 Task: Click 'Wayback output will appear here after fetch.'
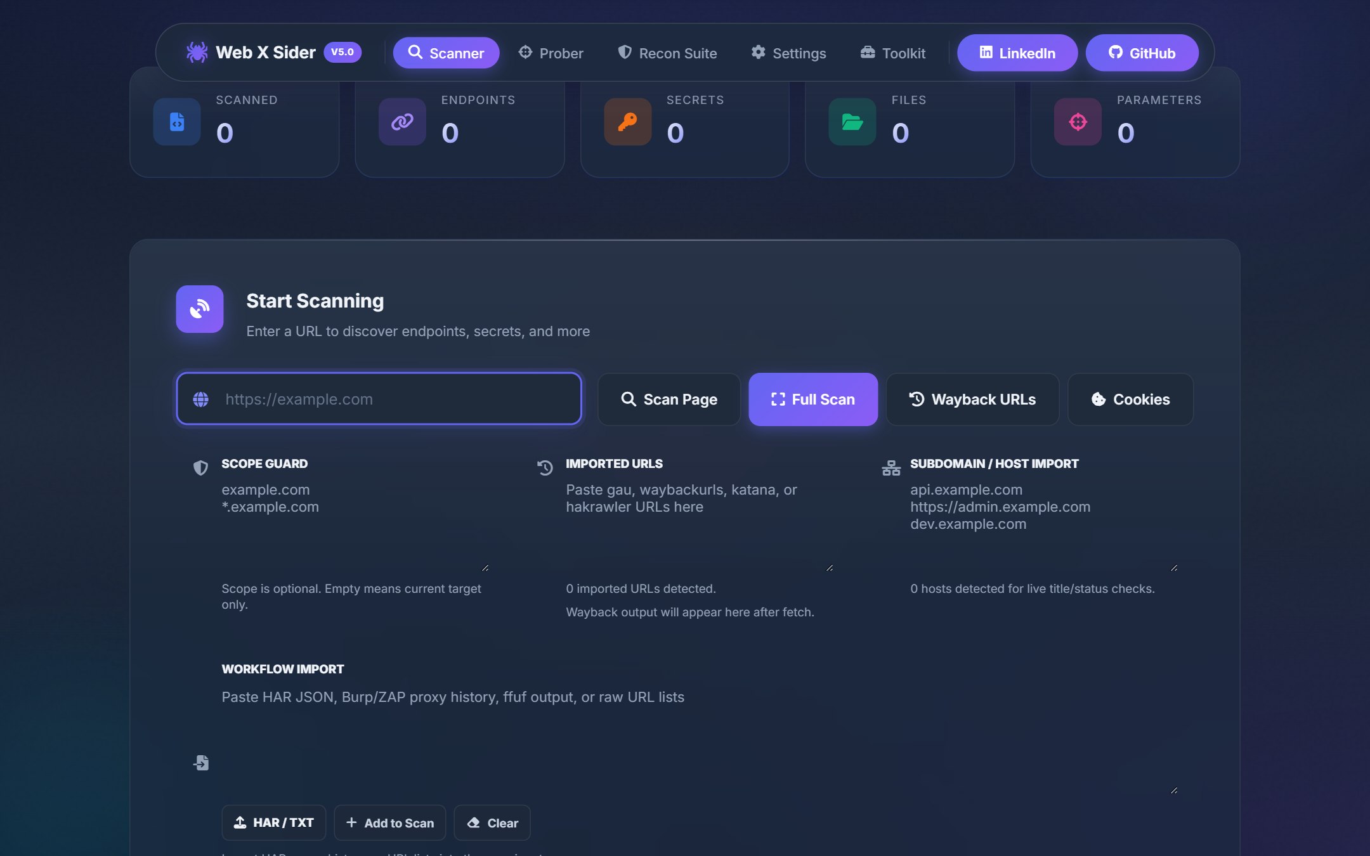point(690,612)
